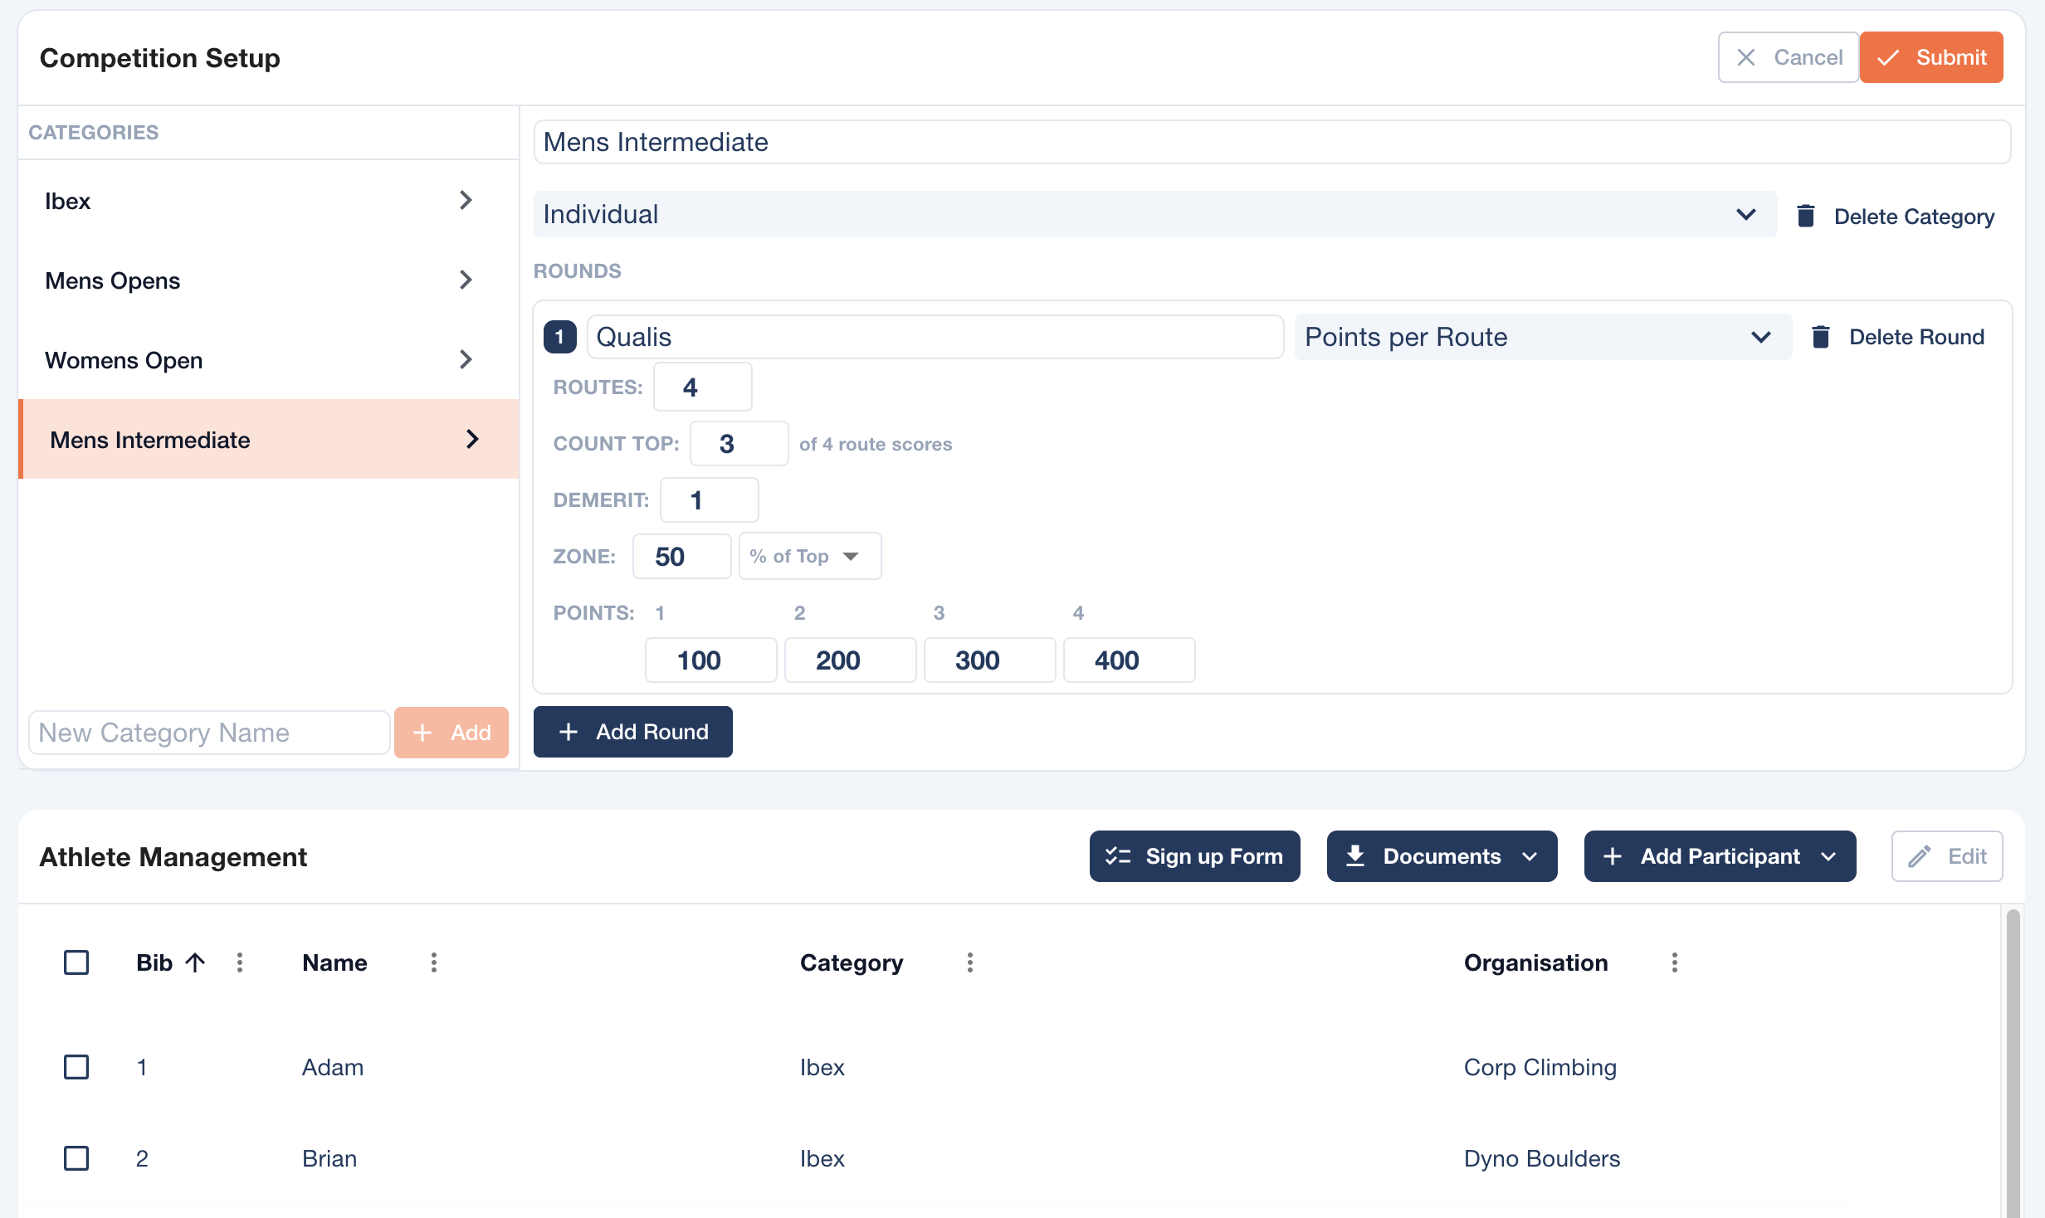Click the trash icon beside Delete Round
This screenshot has height=1218, width=2045.
click(x=1821, y=337)
